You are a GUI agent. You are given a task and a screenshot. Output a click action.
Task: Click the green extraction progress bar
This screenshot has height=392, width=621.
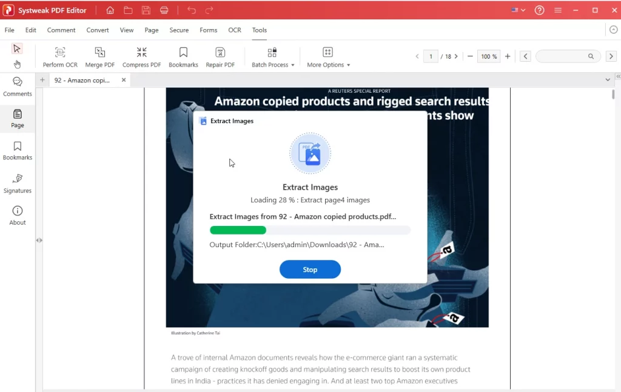238,230
